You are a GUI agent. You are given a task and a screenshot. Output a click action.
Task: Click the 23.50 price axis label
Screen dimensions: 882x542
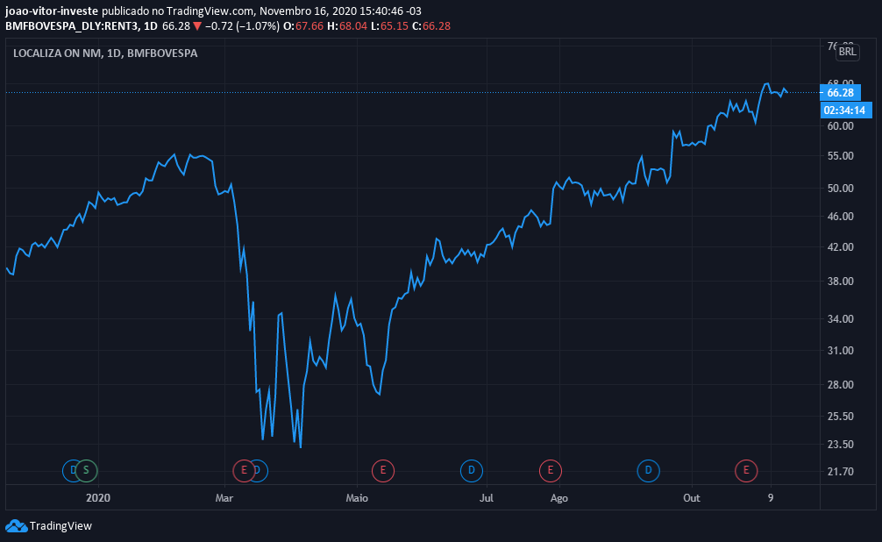841,444
